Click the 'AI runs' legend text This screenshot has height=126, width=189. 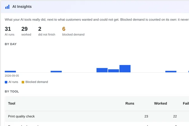pos(13,82)
